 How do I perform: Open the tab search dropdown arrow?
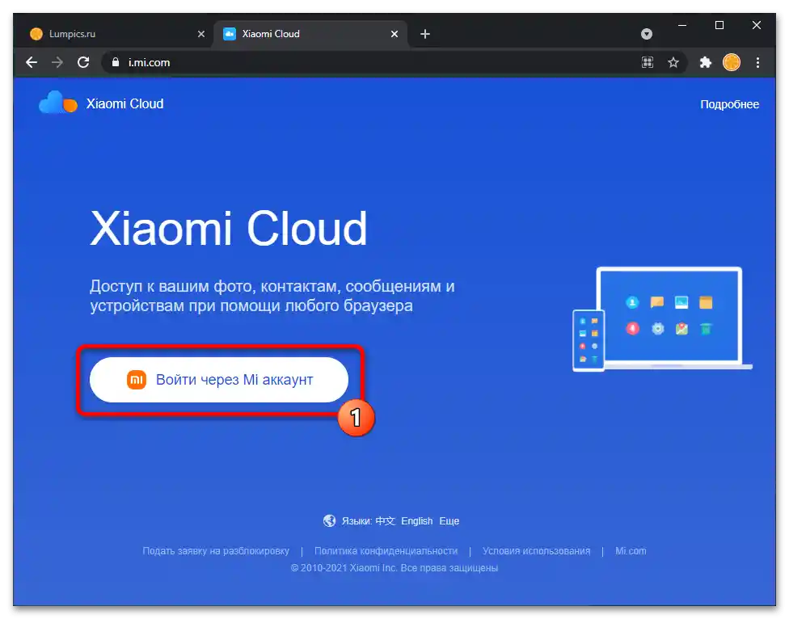click(x=647, y=34)
